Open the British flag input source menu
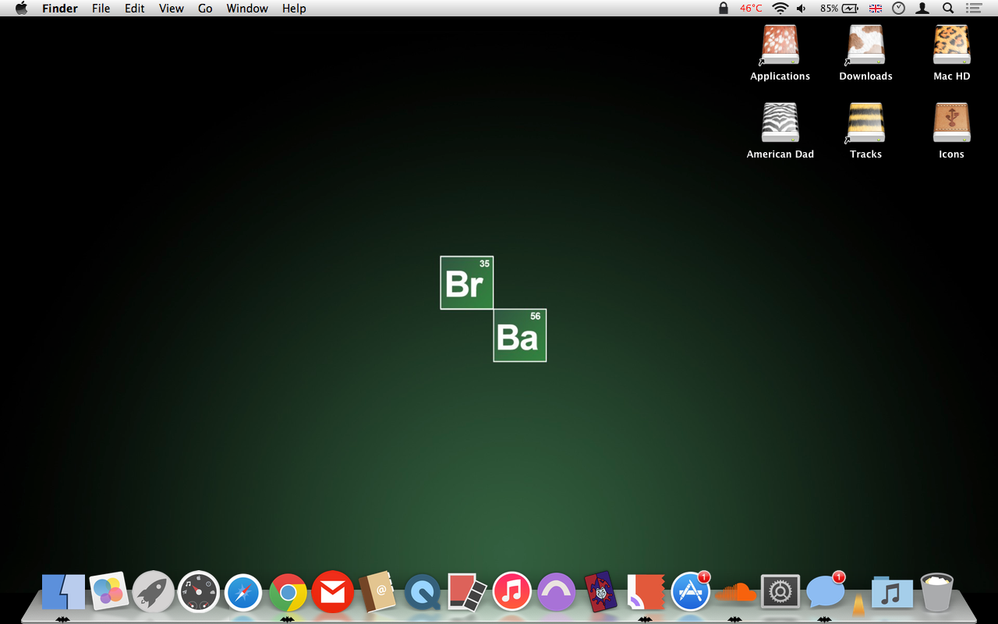Screen dimensions: 998x624 [876, 9]
